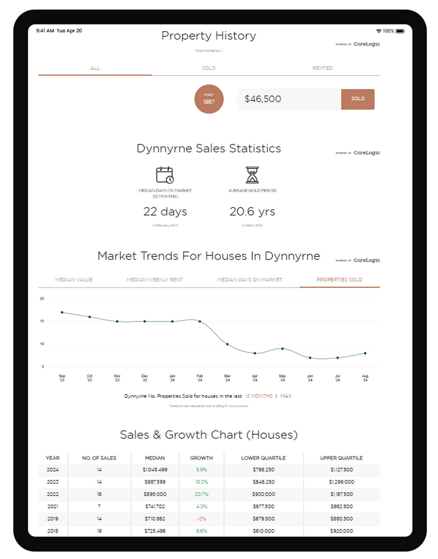
Task: Click the May 1987 date circle
Action: (x=209, y=99)
